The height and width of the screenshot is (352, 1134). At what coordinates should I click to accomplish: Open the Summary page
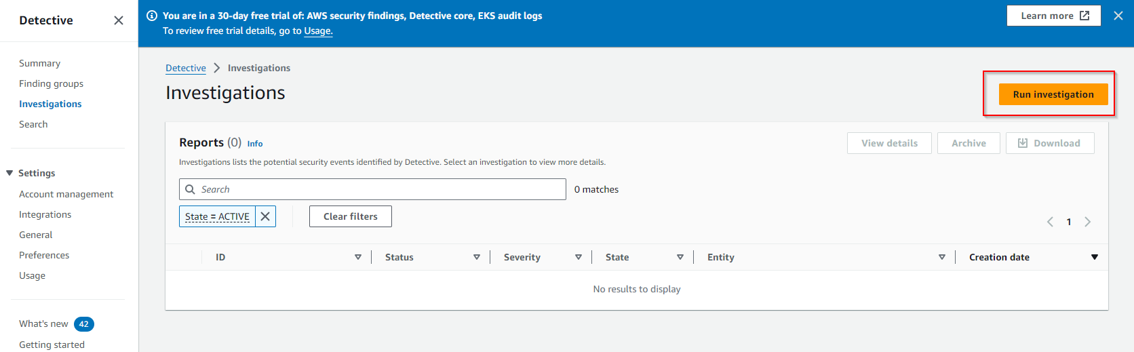[39, 63]
